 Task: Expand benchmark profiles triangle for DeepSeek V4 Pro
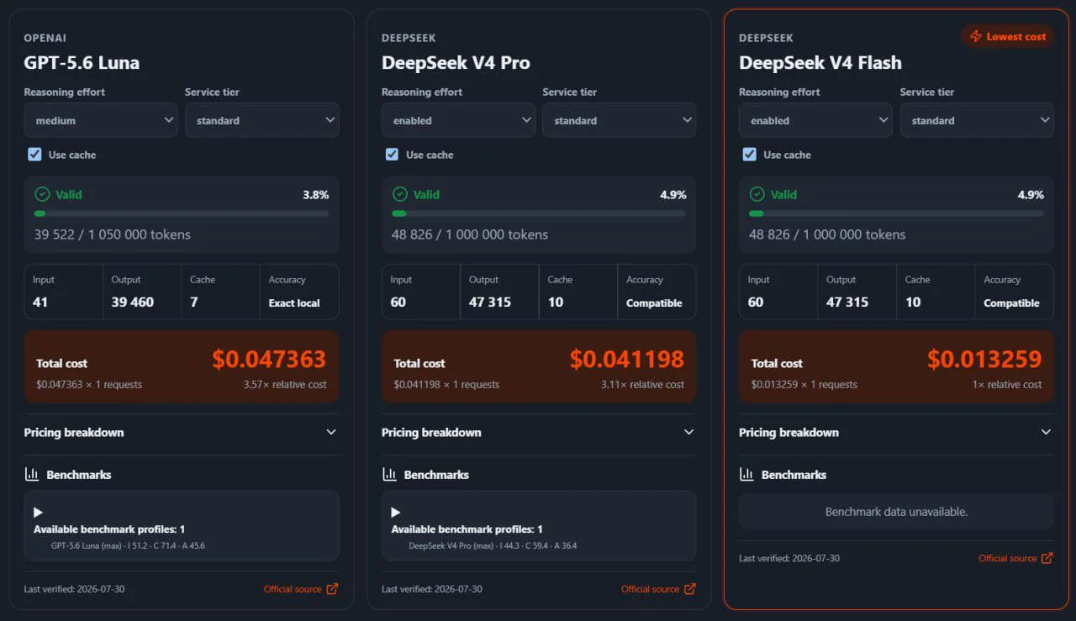(x=396, y=513)
